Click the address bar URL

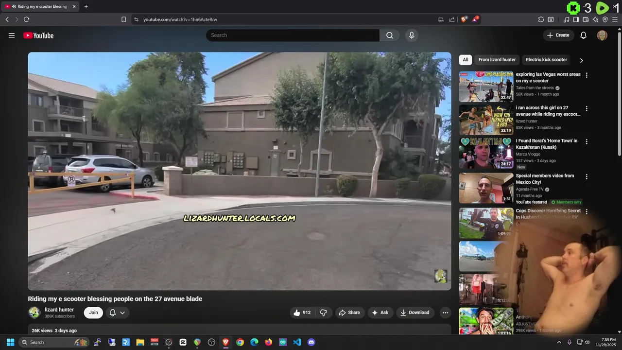180,19
